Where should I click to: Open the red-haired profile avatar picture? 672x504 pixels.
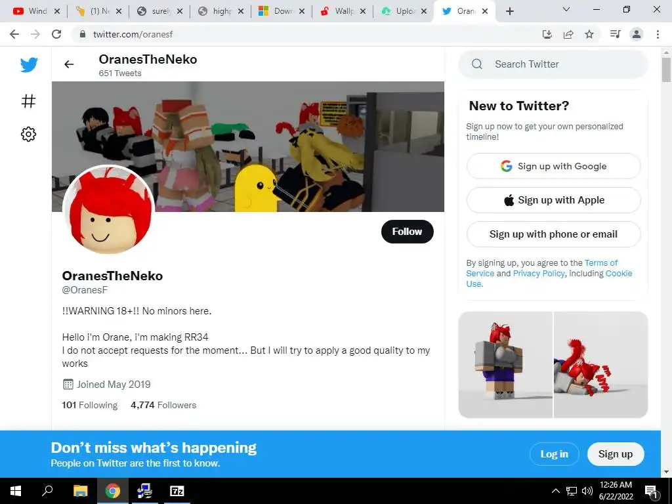(x=109, y=209)
